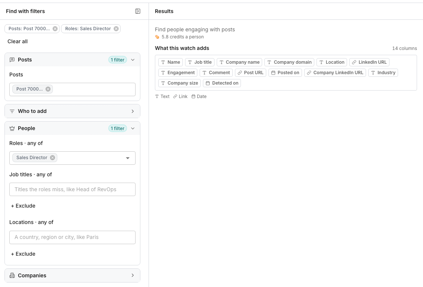Click the 1 filter badge in Posts
The width and height of the screenshot is (423, 287).
click(118, 60)
